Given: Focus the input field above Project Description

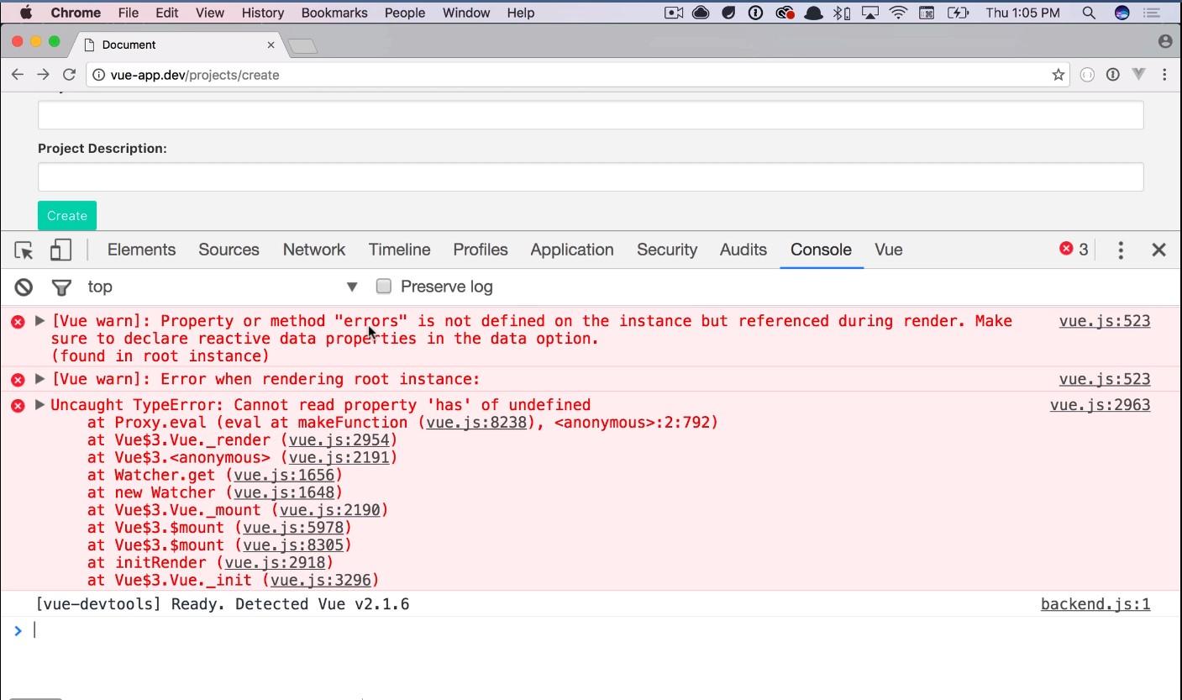Looking at the screenshot, I should coord(591,115).
